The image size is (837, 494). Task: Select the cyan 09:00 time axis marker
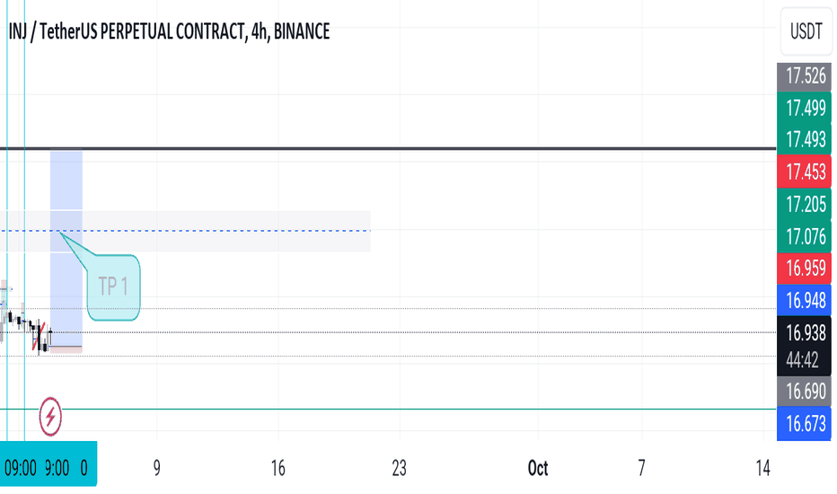pyautogui.click(x=21, y=468)
